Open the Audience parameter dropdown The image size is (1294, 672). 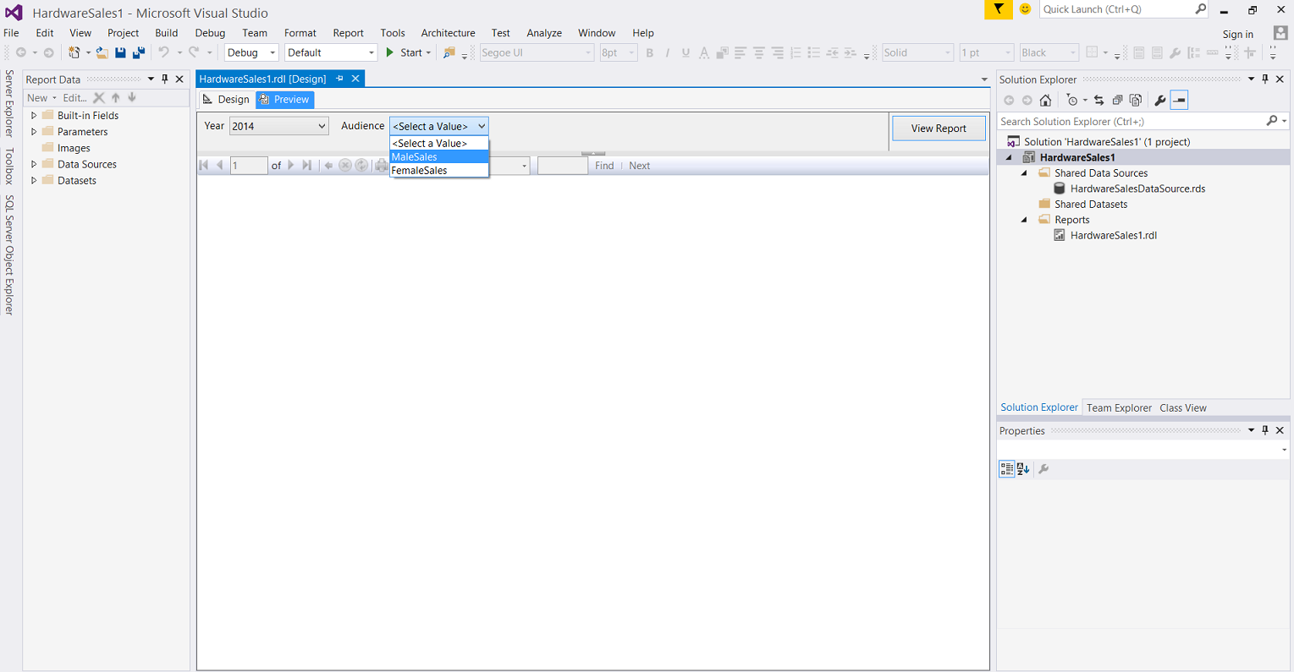(438, 126)
